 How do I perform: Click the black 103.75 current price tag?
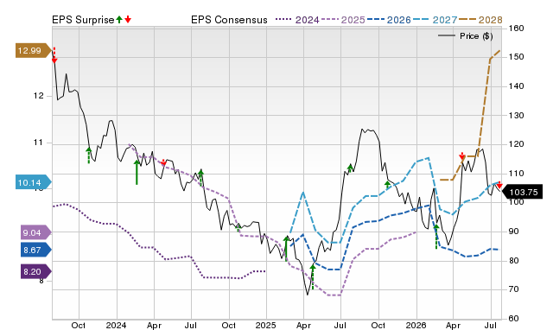(522, 192)
